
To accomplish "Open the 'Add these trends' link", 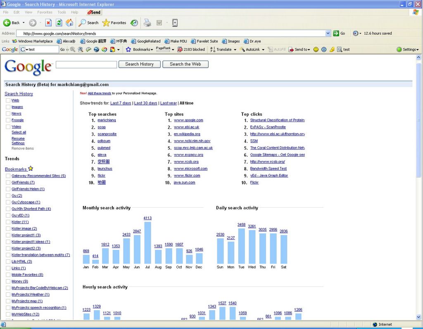I will (x=99, y=94).
